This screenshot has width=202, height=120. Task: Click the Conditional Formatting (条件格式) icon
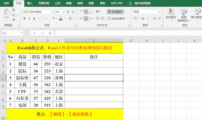tap(171, 12)
